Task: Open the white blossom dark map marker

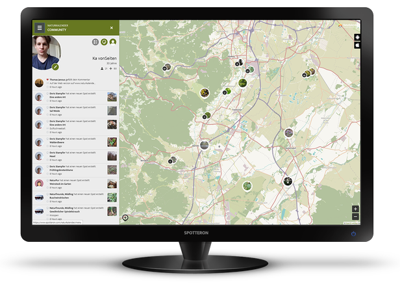Action: pos(288,181)
